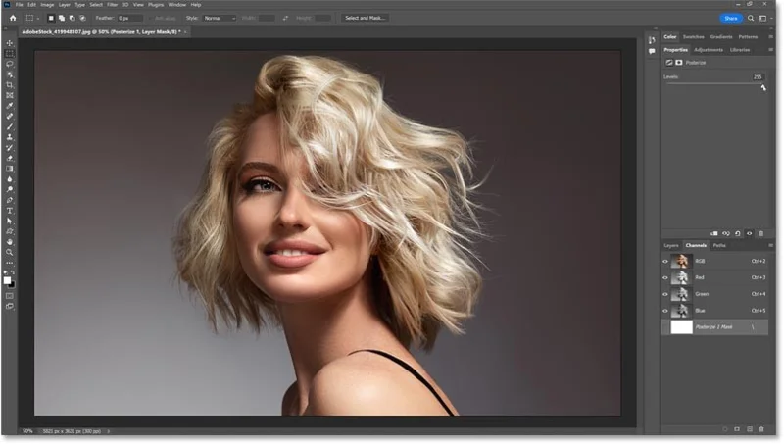
Task: Open document status bar arrow
Action: tap(109, 431)
